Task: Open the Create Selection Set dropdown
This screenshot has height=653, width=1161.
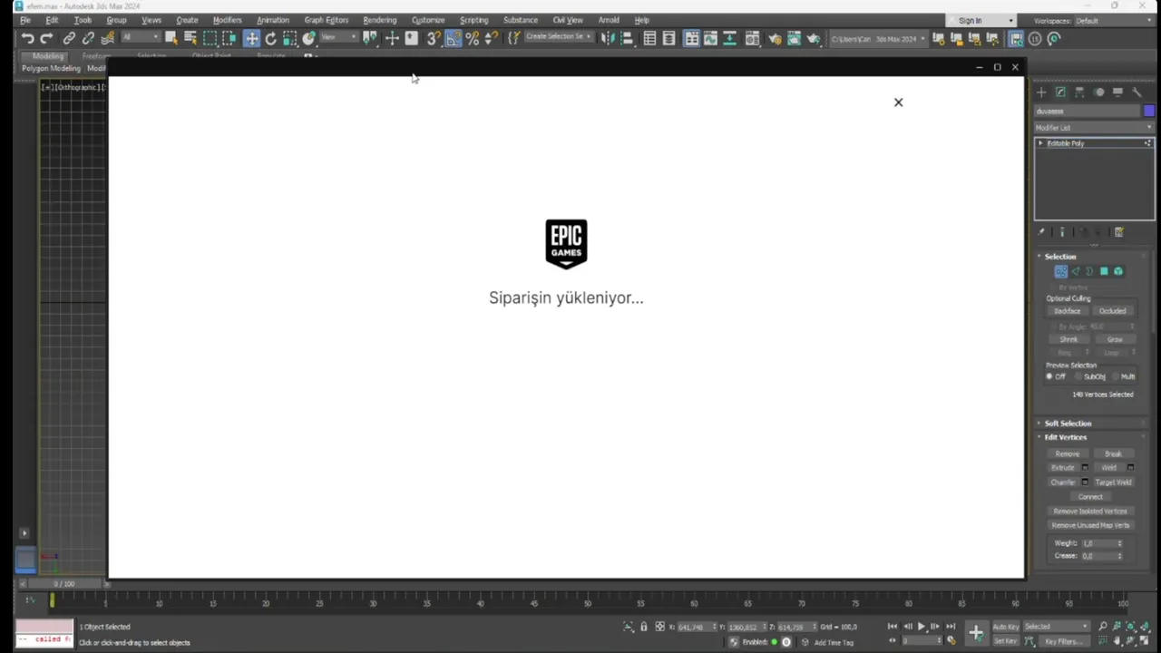Action: pos(558,37)
